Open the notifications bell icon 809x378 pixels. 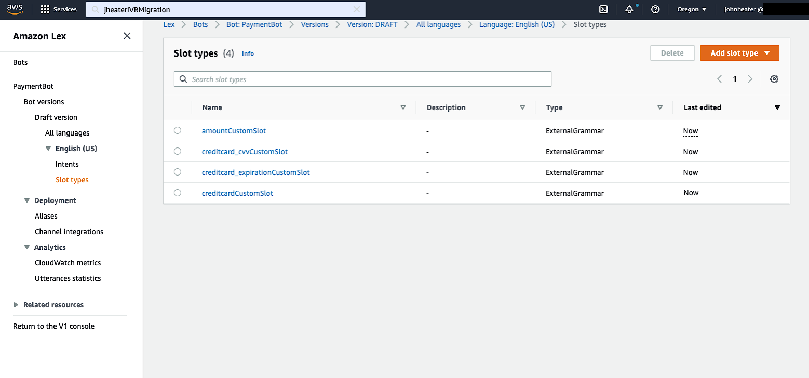pos(629,9)
